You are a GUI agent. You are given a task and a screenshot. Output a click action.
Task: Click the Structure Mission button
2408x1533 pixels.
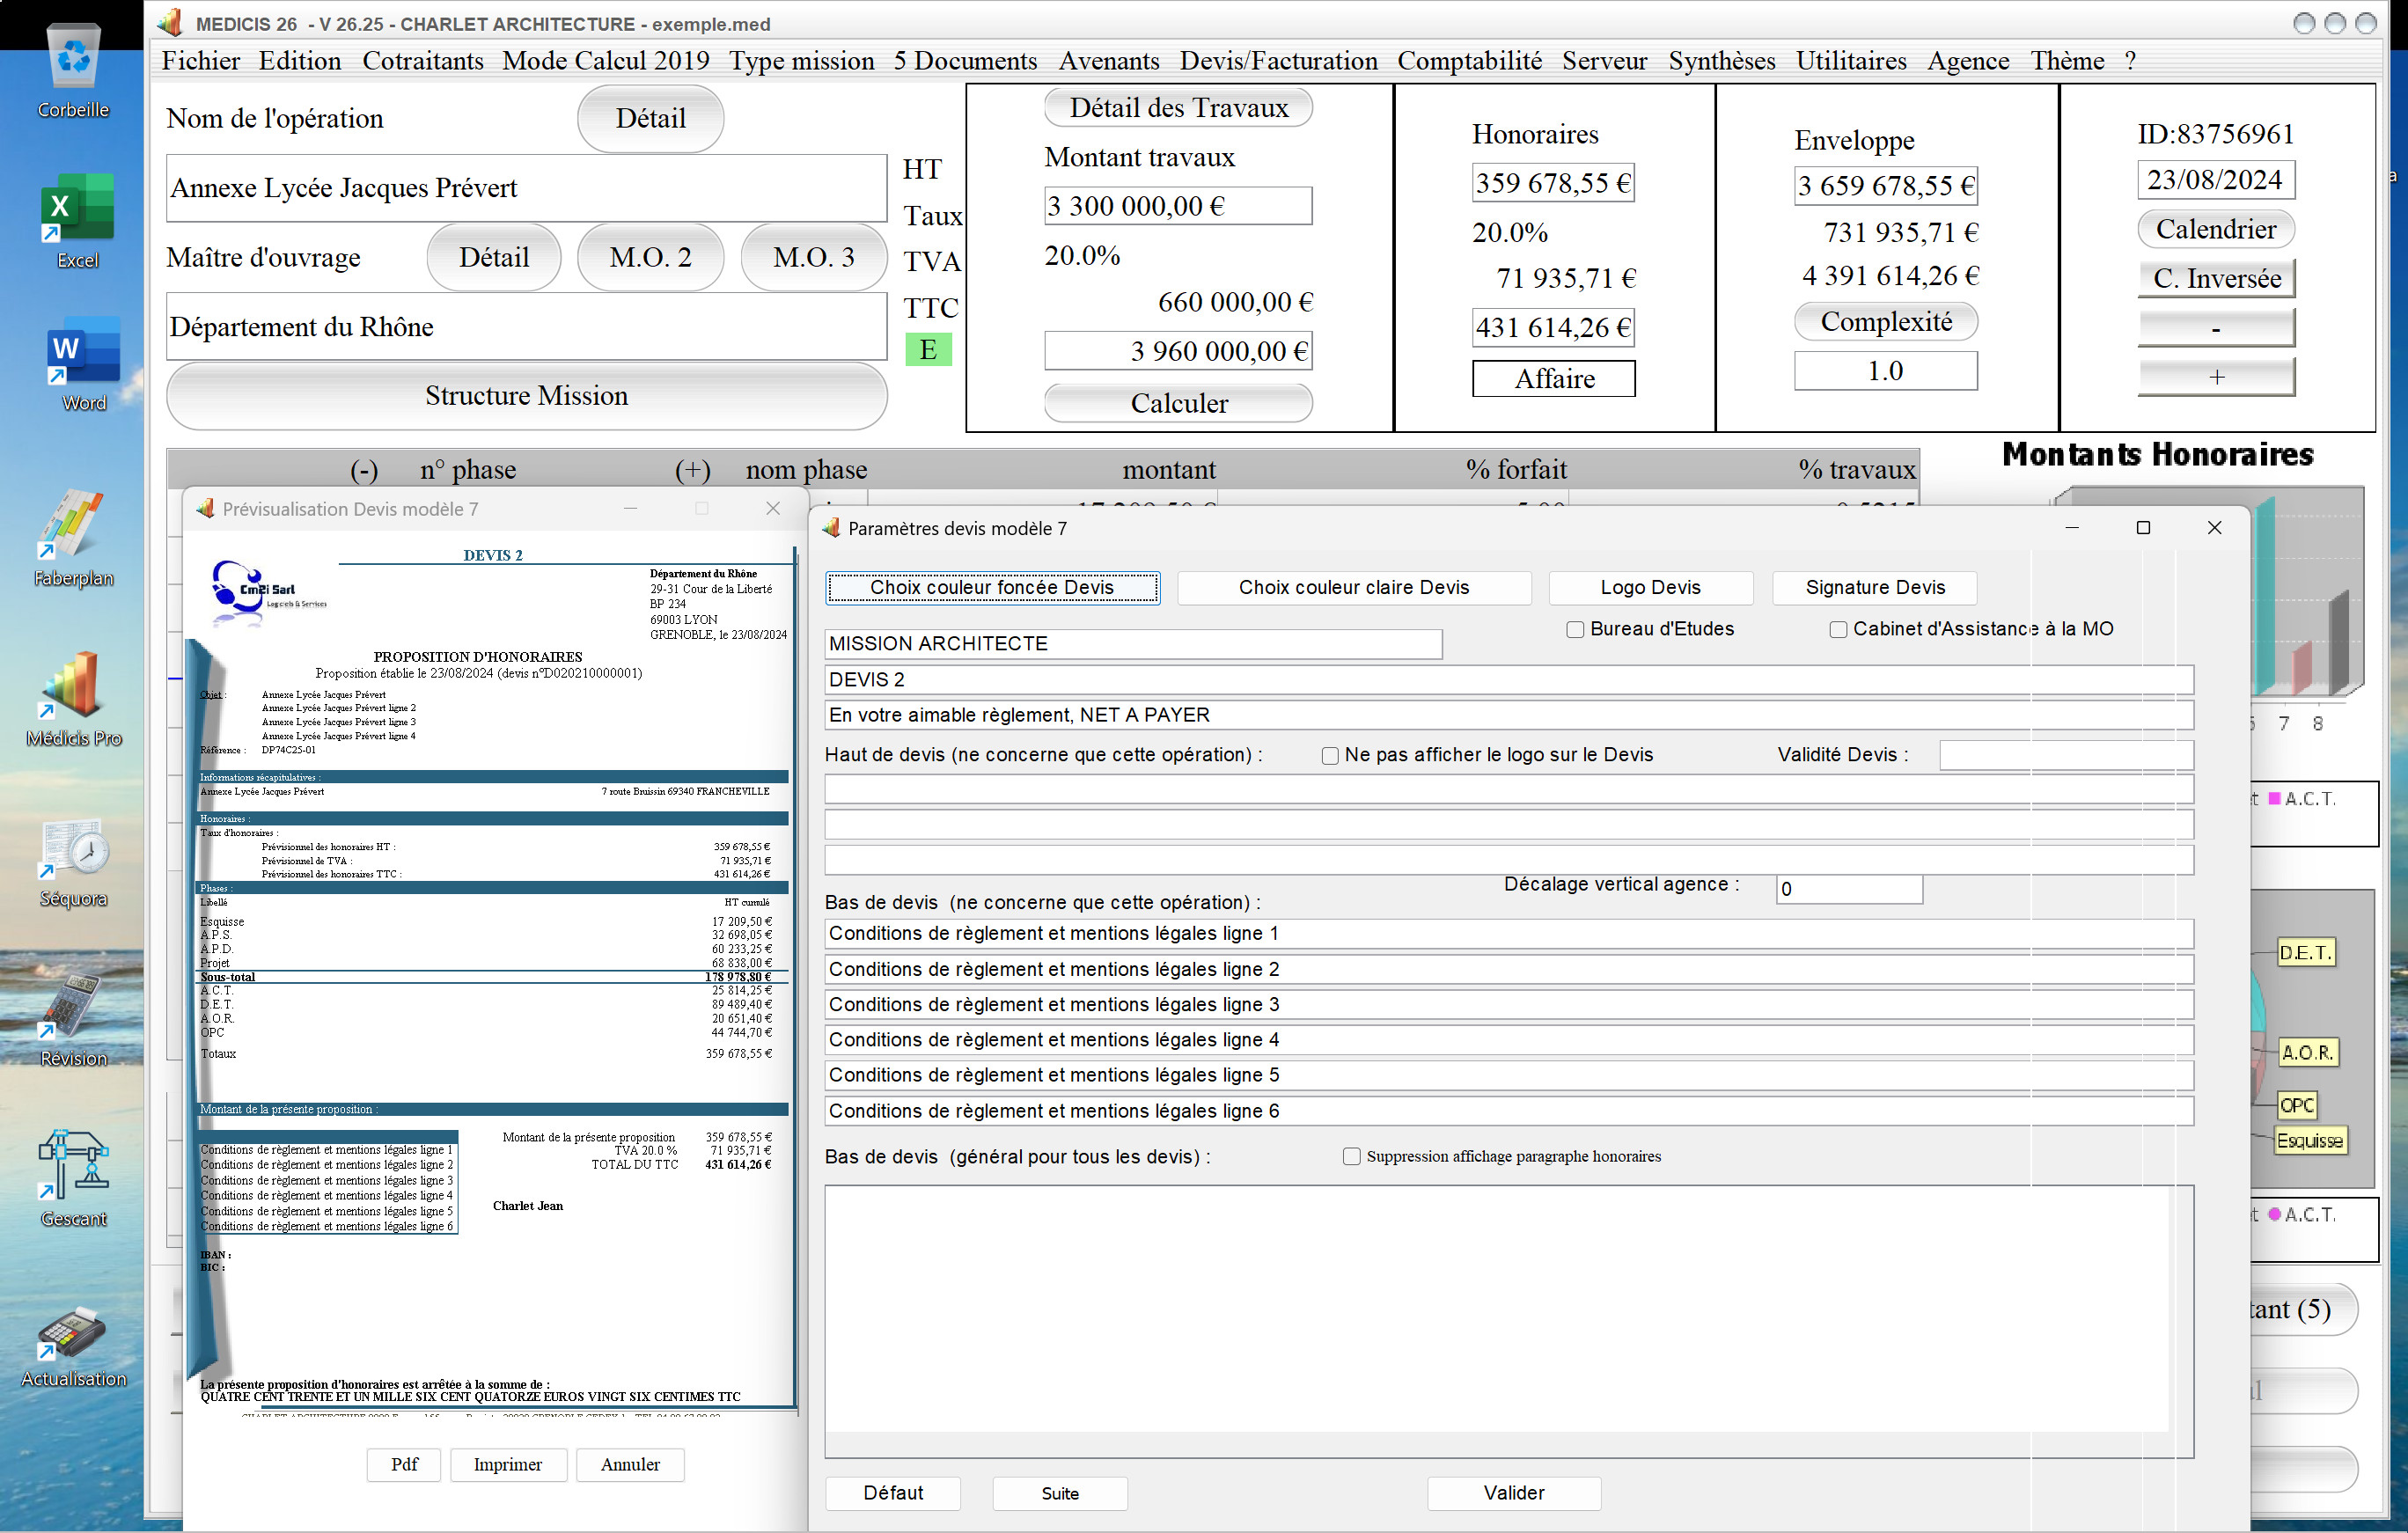527,396
